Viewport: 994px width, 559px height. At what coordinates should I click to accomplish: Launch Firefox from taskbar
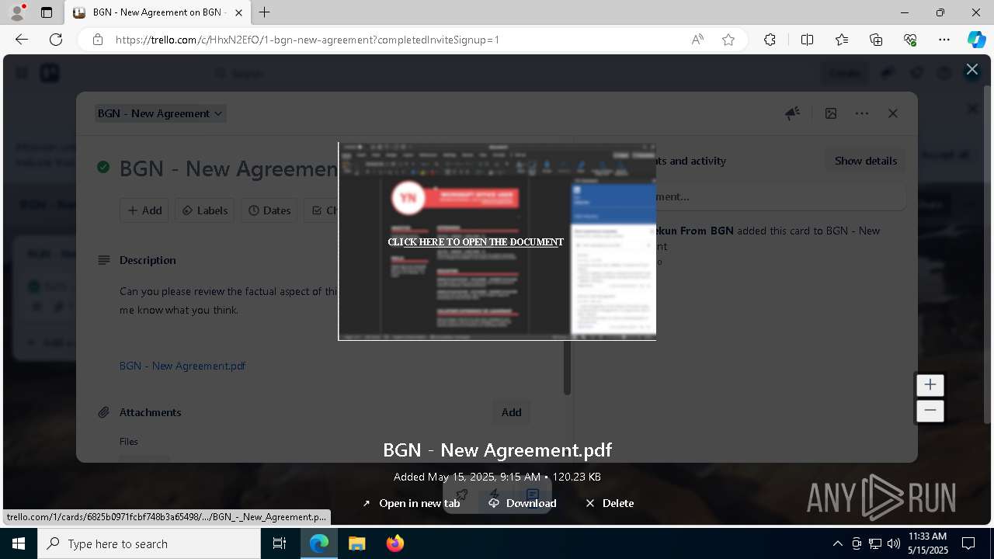(394, 543)
